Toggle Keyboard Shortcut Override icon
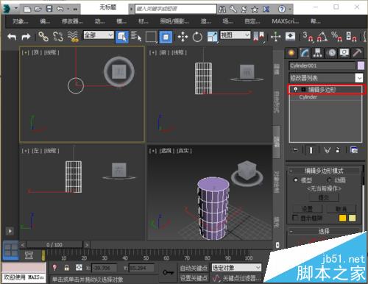This screenshot has width=368, height=284. click(290, 37)
